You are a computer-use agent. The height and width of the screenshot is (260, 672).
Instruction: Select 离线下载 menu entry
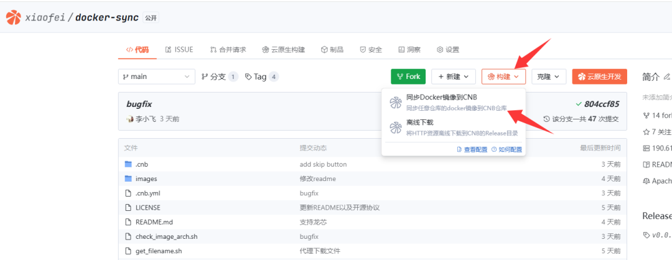[x=454, y=128]
